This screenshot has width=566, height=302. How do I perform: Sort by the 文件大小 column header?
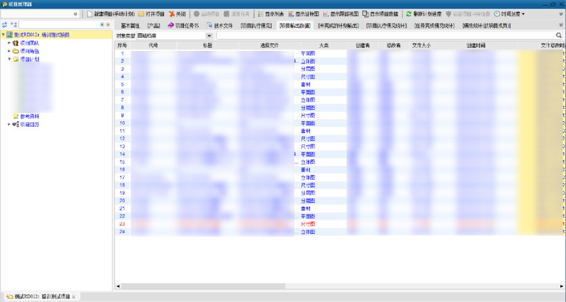[x=421, y=45]
